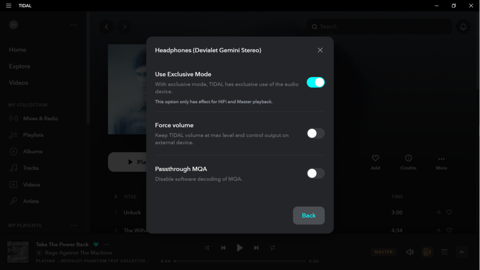Click the user profile avatar
Screen dimensions: 480x270
click(14, 25)
